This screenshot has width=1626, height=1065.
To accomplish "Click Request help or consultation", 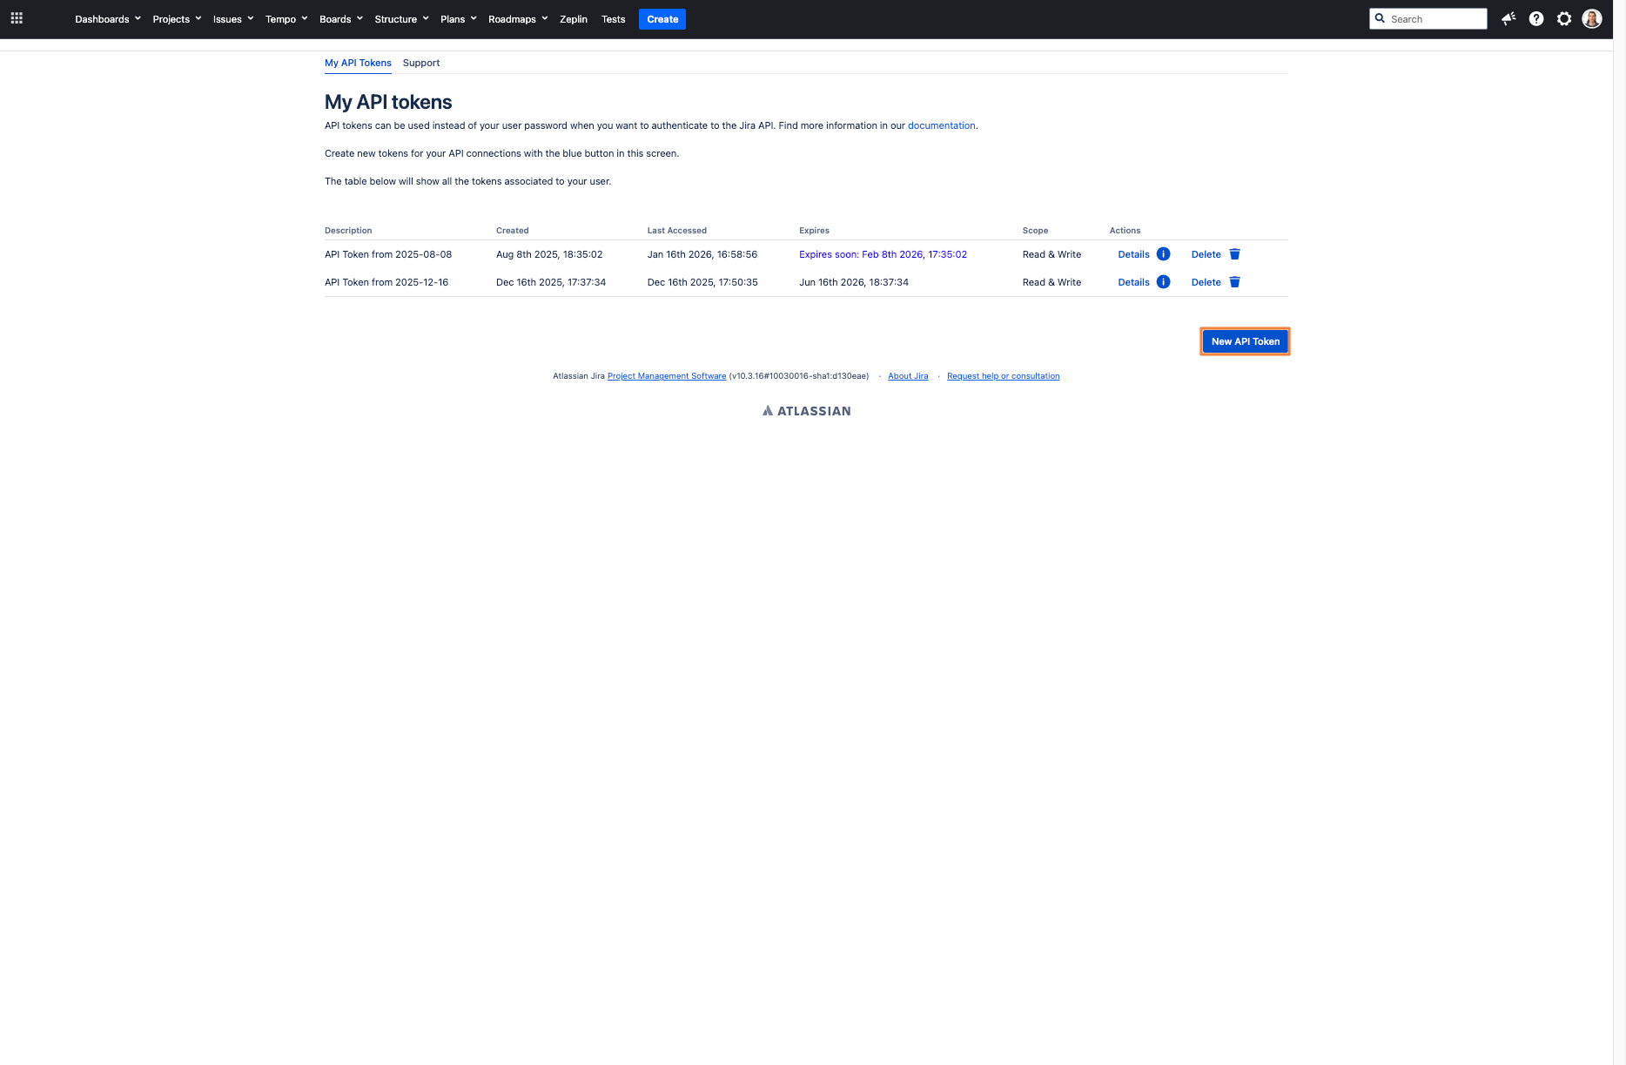I will (x=1003, y=375).
